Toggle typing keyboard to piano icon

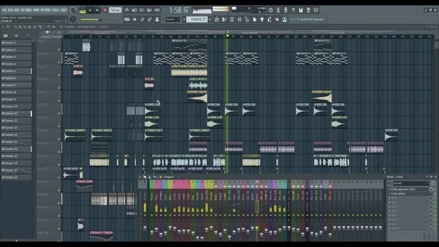pos(127,19)
